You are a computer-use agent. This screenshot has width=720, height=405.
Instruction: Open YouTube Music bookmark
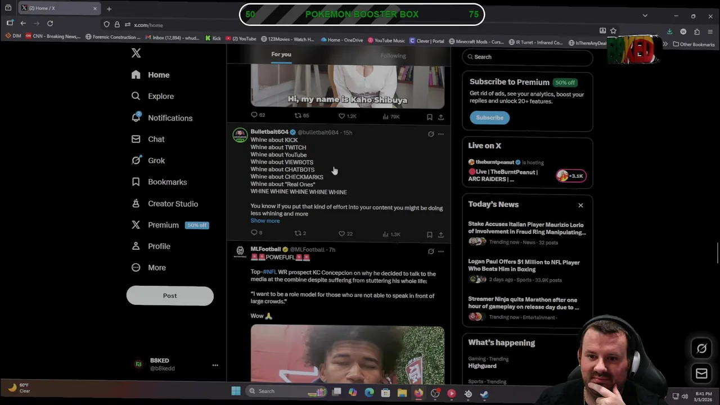[x=386, y=40]
